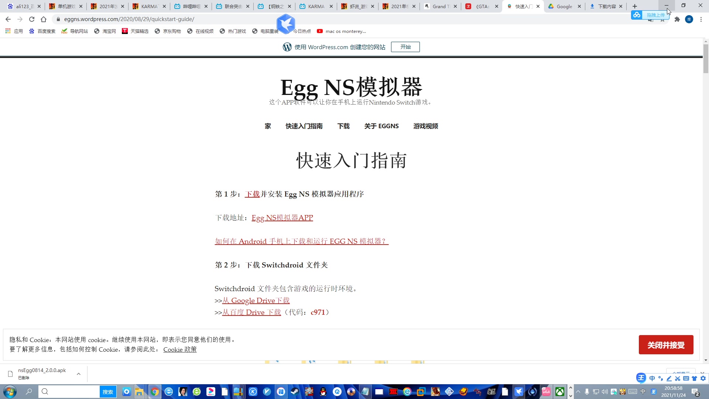This screenshot has height=399, width=709.
Task: Open the 家 menu item
Action: coord(268,126)
